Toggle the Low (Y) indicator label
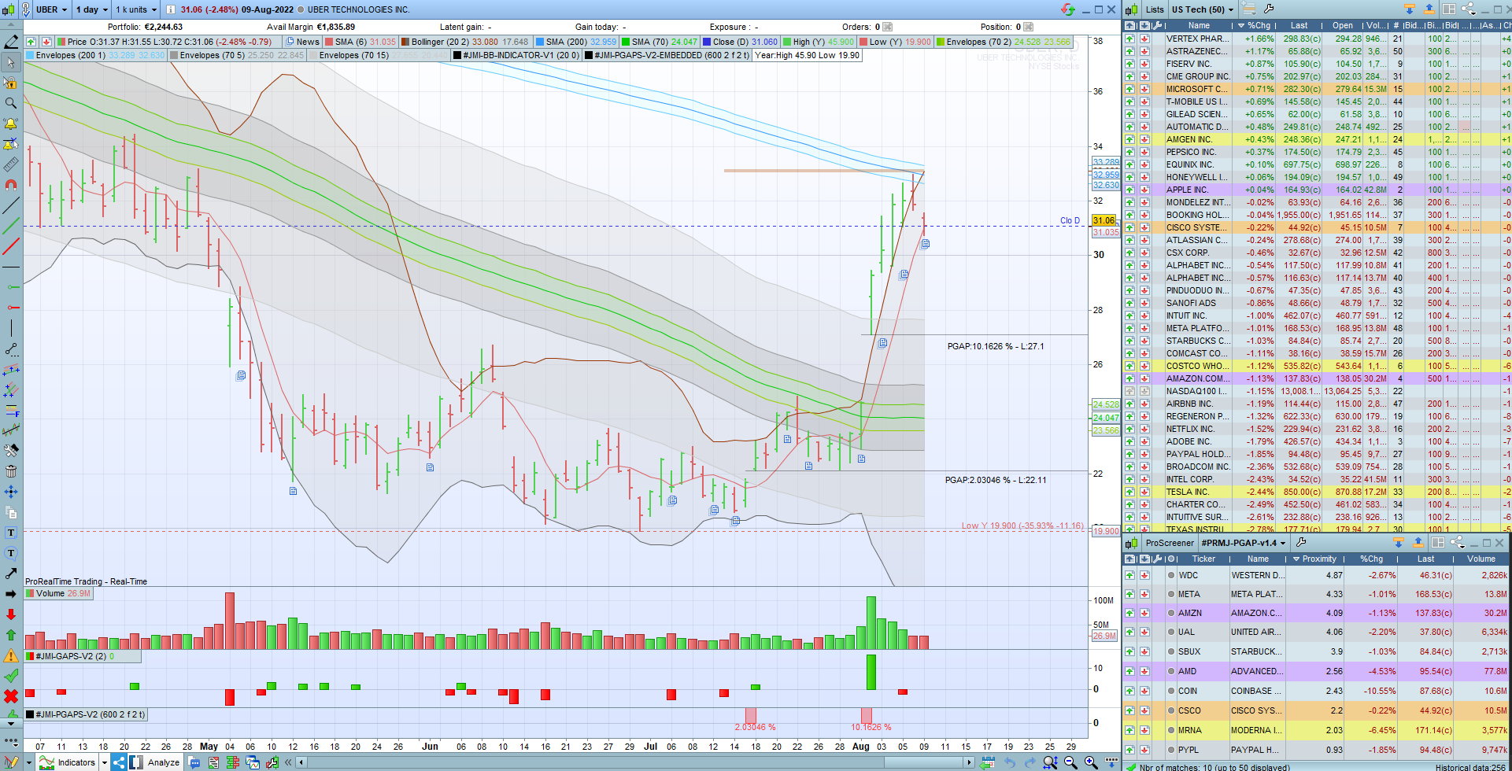Screen dimensions: 1512x771 tap(895, 42)
